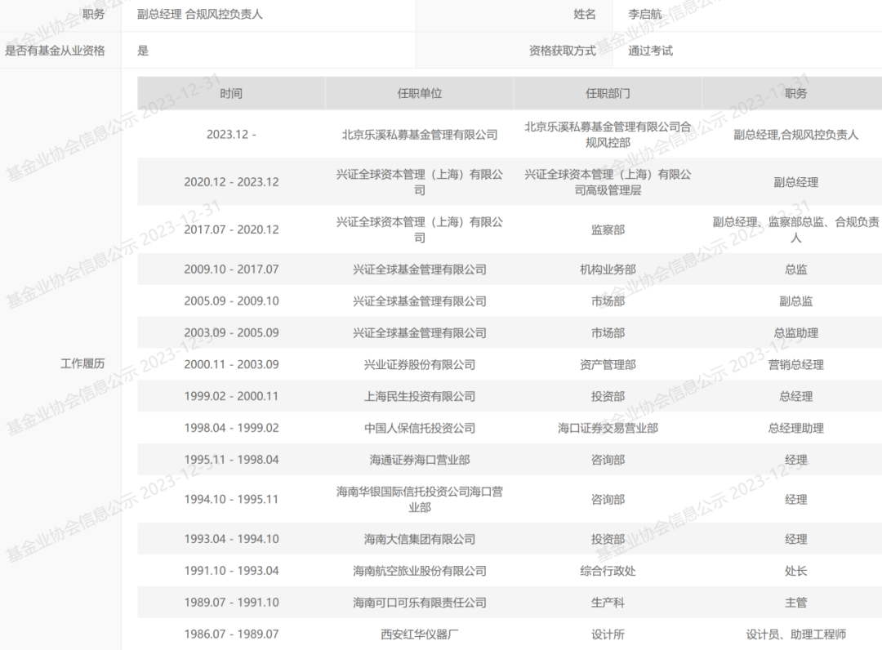This screenshot has width=882, height=650.
Task: Click 兴证全球资本管理（上海）有限公司高级管理层 department cell
Action: coord(608,182)
